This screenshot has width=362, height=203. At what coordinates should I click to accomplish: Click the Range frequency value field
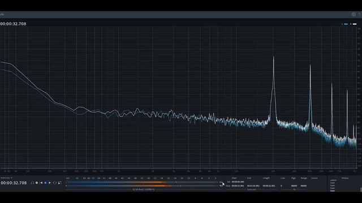click(304, 186)
